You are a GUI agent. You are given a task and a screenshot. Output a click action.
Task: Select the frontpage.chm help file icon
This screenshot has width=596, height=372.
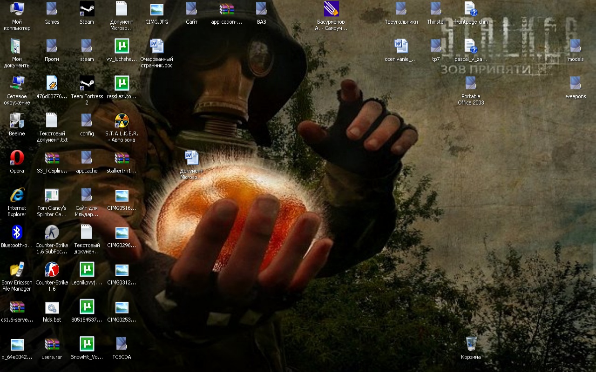[471, 8]
